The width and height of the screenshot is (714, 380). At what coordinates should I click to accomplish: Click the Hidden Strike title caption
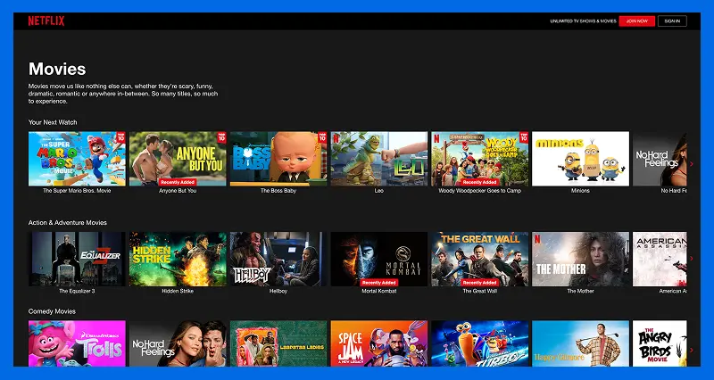178,291
